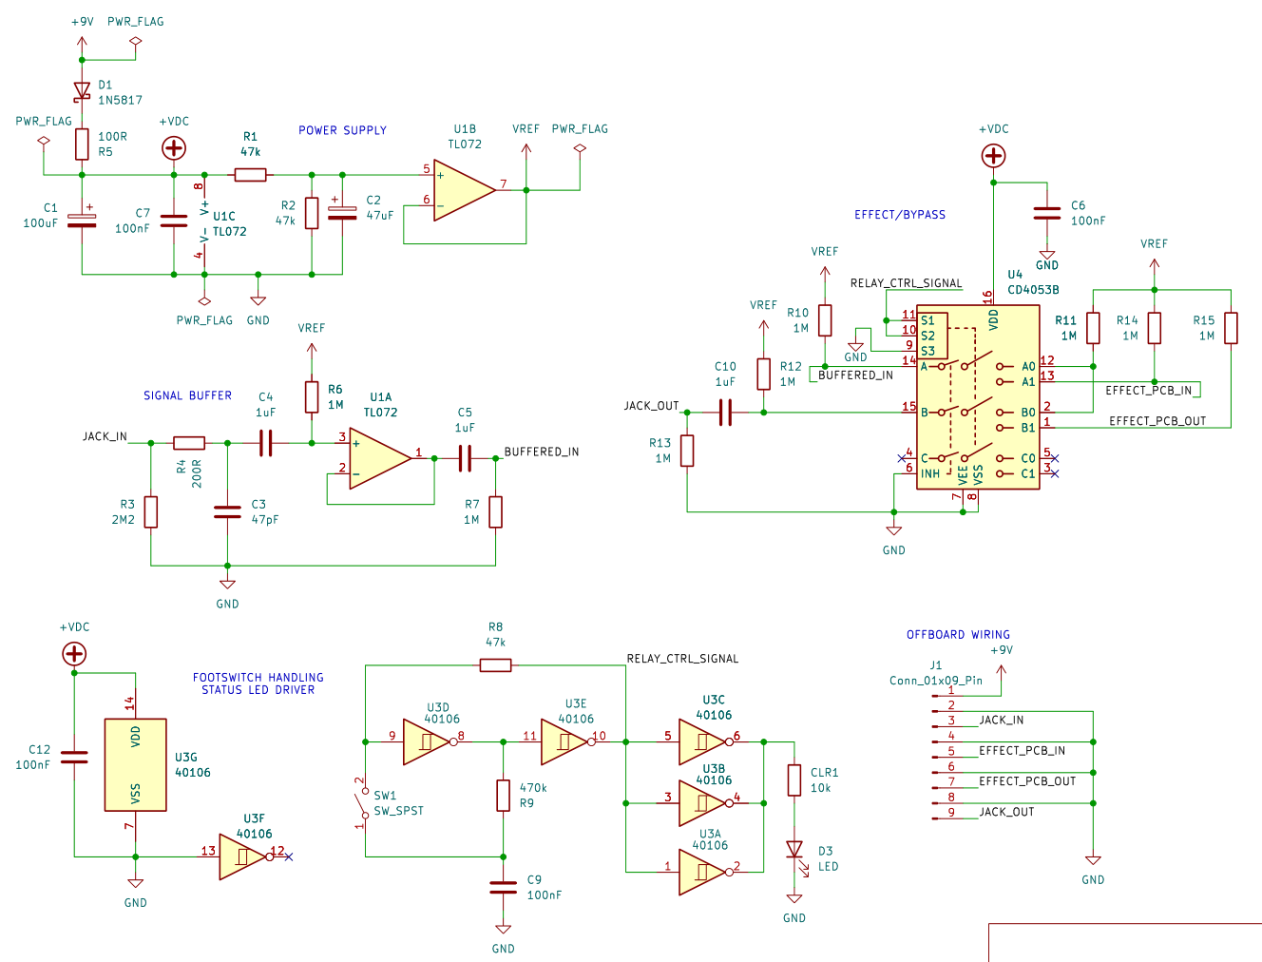Select the R8 47k feedback resistor
Image resolution: width=1262 pixels, height=962 pixels.
point(495,665)
